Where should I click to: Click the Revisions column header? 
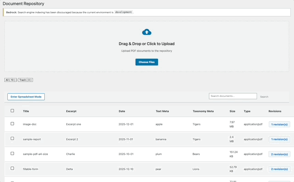275,111
